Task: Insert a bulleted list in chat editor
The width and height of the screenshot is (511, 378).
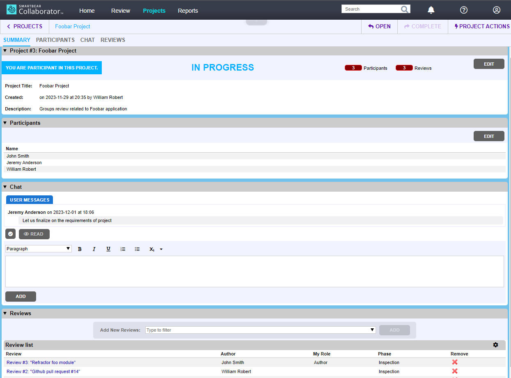Action: coord(137,249)
